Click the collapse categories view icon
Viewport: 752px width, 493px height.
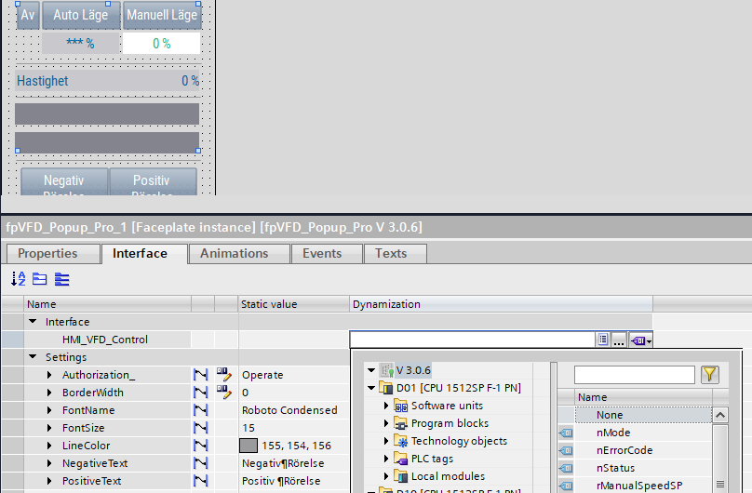(x=39, y=279)
